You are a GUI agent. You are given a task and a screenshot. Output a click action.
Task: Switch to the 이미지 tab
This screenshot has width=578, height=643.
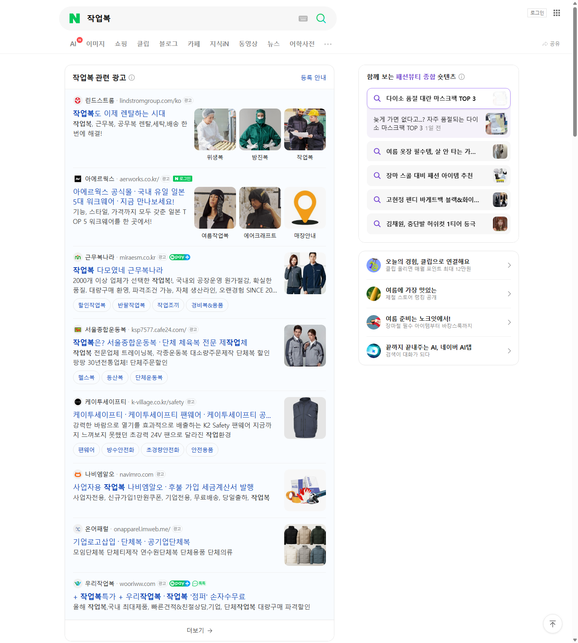coord(96,44)
